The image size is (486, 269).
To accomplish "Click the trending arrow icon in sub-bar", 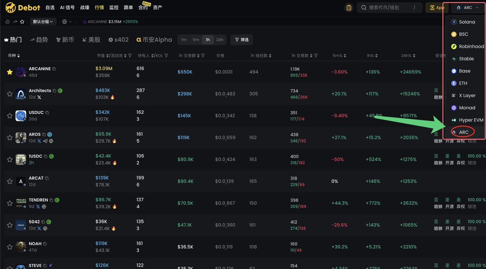I will pos(15,22).
